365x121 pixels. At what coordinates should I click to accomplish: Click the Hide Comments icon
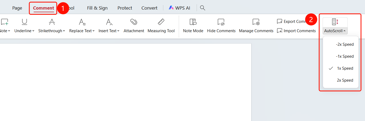click(x=221, y=22)
